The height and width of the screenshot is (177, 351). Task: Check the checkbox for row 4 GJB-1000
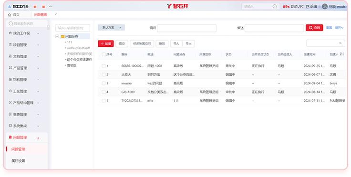click(x=103, y=92)
